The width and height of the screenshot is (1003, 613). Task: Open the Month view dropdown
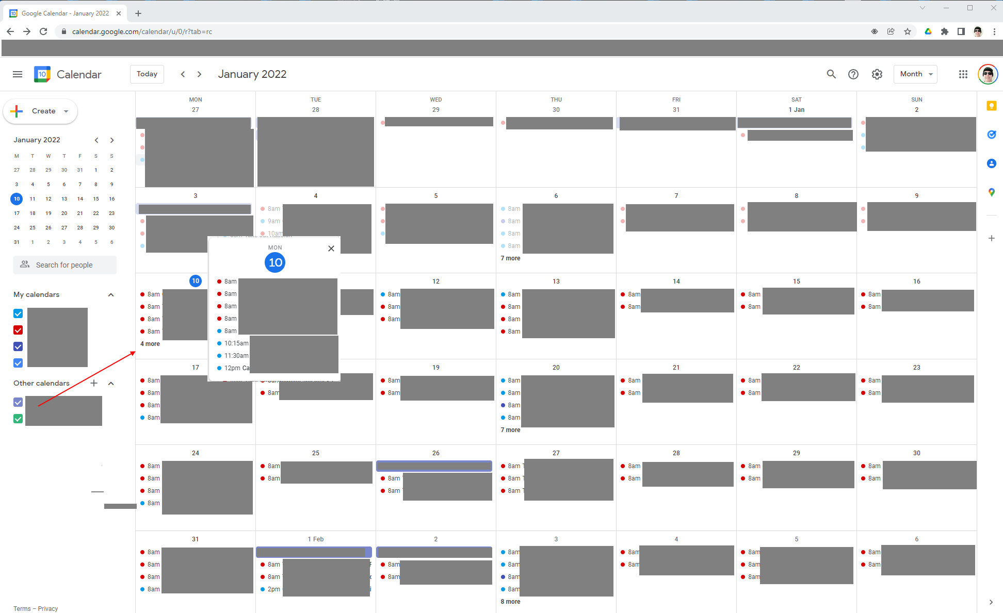(916, 74)
